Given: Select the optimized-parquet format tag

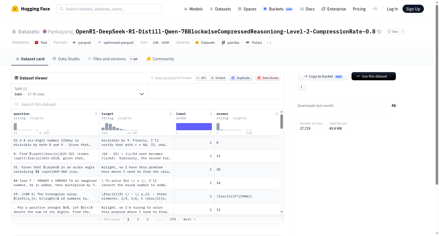Looking at the screenshot, I should tap(116, 42).
